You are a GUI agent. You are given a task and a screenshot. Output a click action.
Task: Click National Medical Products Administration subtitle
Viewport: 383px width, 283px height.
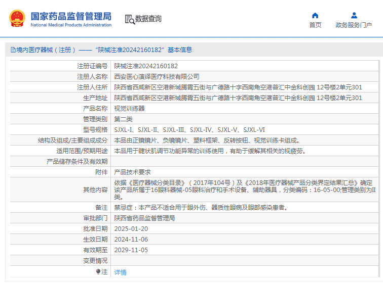pos(71,25)
